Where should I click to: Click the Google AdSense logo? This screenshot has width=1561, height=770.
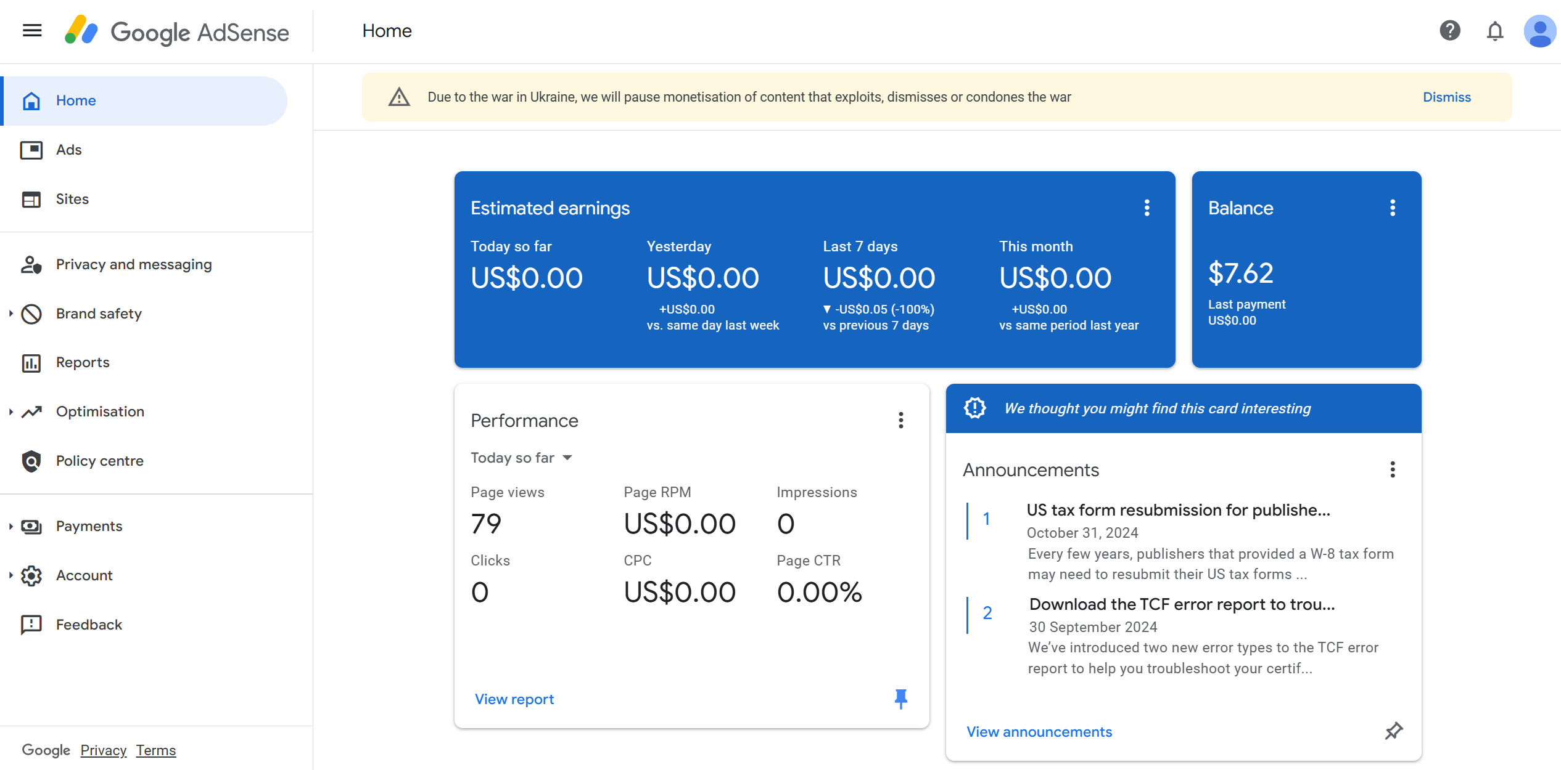[176, 31]
